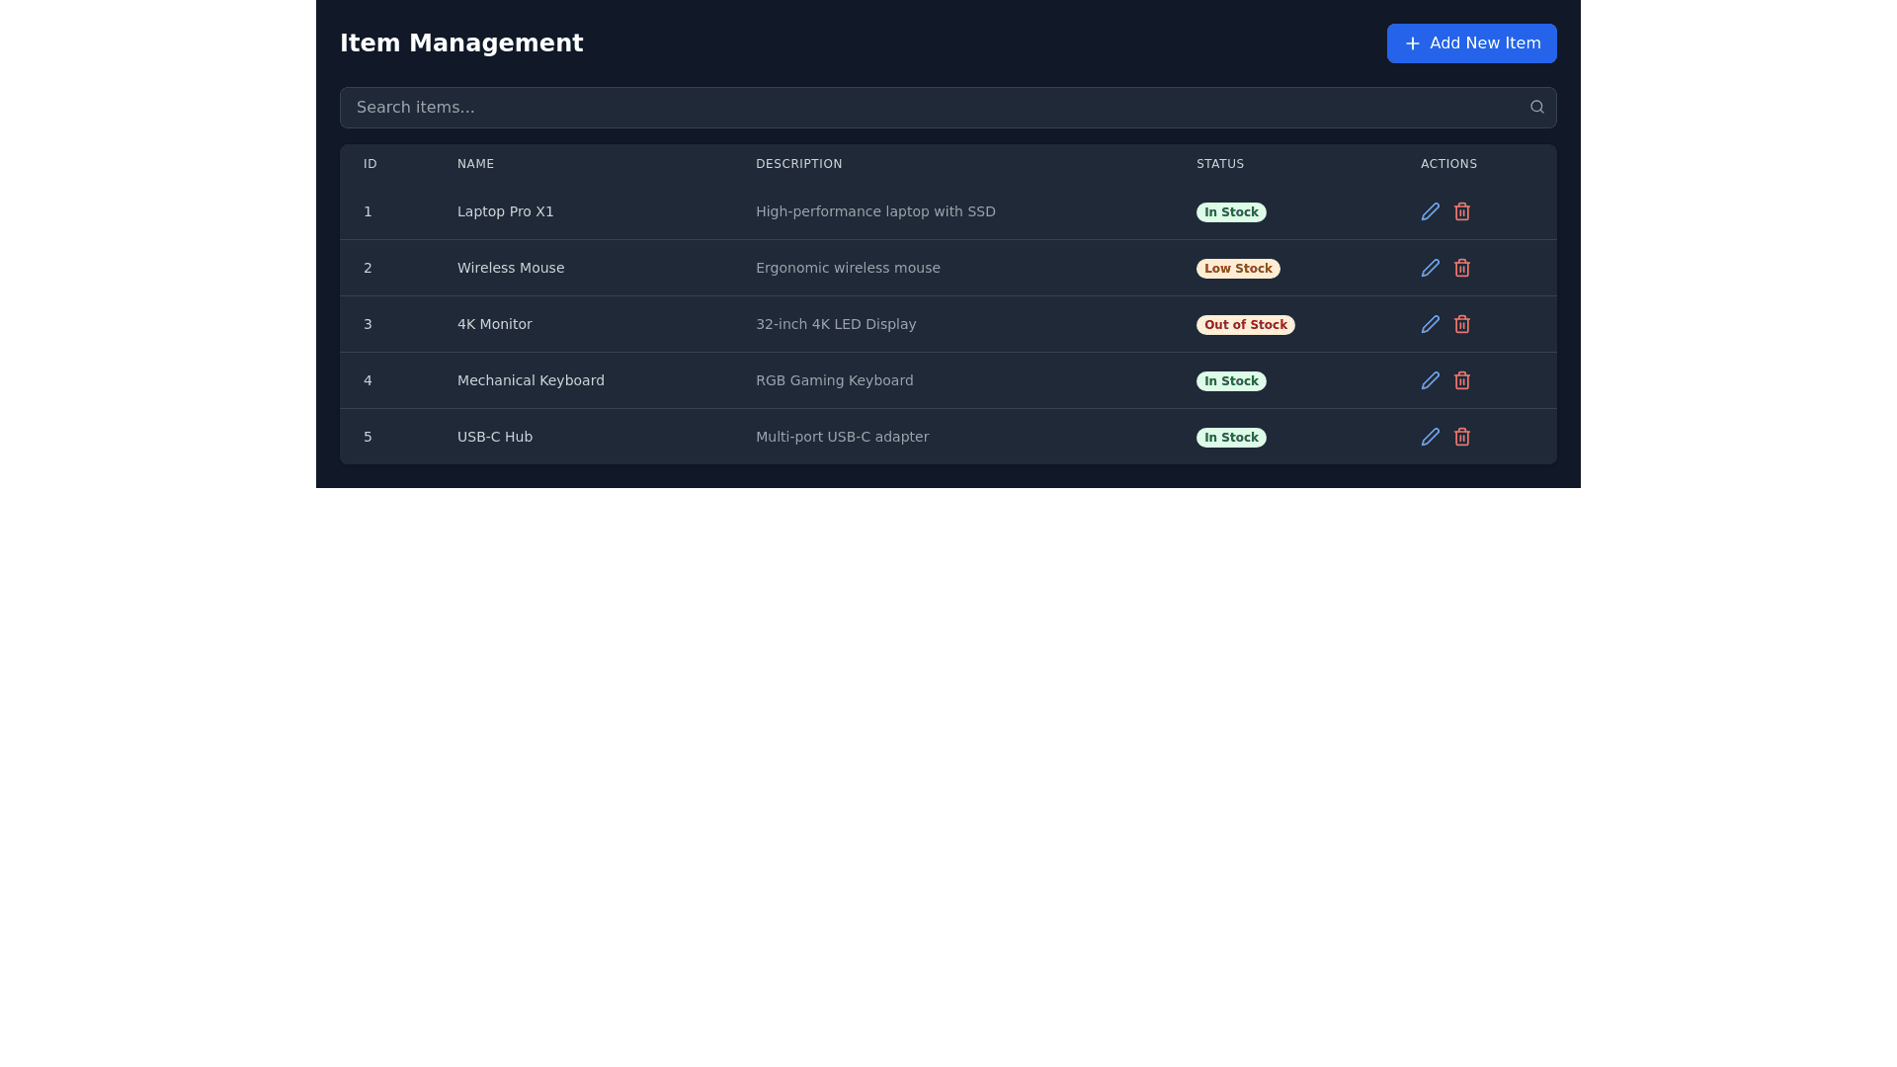Delete the Wireless Mouse row
The image size is (1897, 1067).
[1461, 268]
